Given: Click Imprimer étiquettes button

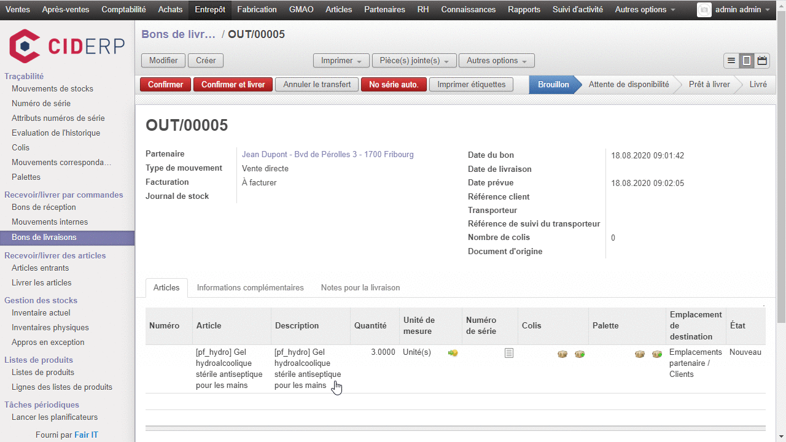Looking at the screenshot, I should tap(471, 85).
